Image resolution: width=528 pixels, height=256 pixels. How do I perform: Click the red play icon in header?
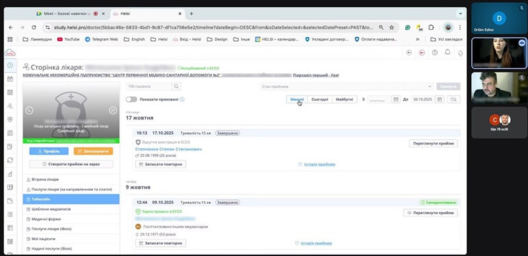(x=422, y=53)
